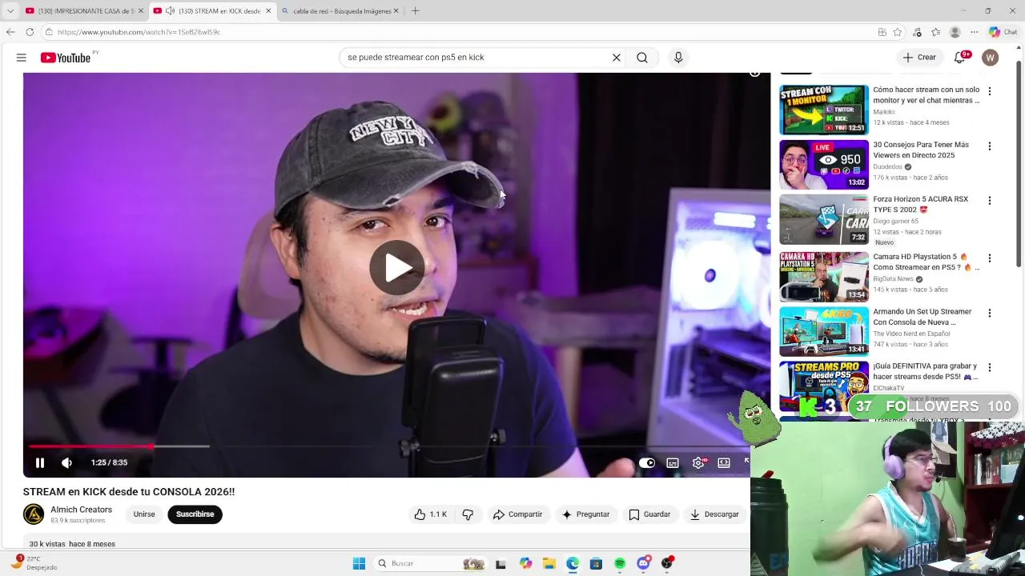
Task: Open the page scrollbar on the right edge
Action: tap(1019, 164)
